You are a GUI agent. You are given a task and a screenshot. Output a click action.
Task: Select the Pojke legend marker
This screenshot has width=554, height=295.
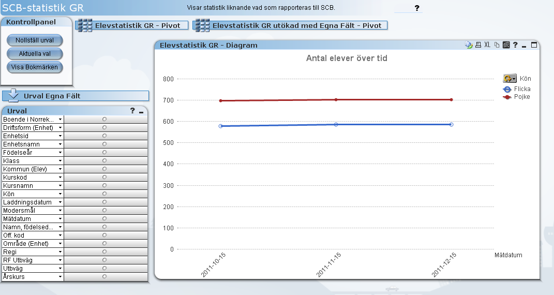(507, 97)
